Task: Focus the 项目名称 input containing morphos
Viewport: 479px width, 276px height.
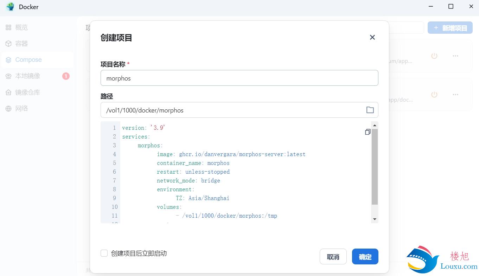Action: (239, 78)
